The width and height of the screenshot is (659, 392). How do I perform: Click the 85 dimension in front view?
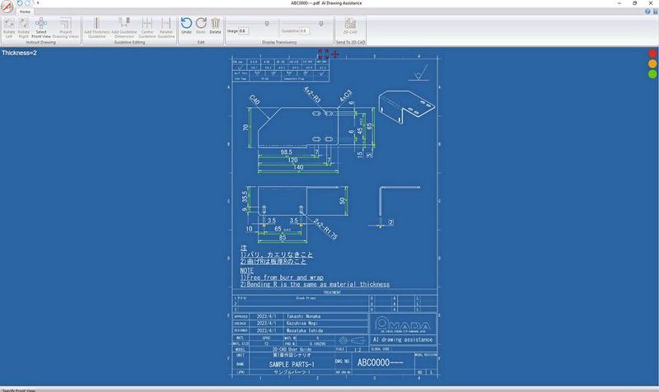click(283, 237)
